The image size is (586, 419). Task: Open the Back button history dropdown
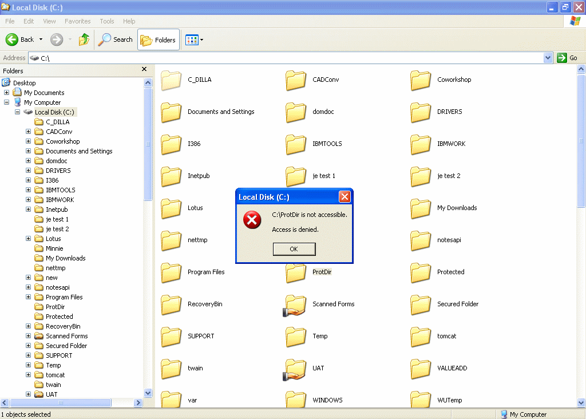click(x=41, y=39)
